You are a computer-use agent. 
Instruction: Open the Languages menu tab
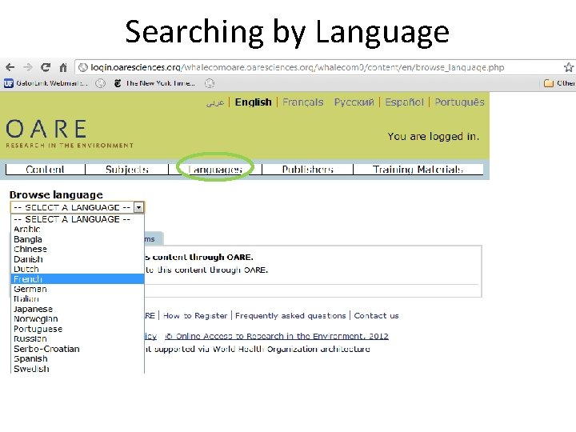coord(215,170)
